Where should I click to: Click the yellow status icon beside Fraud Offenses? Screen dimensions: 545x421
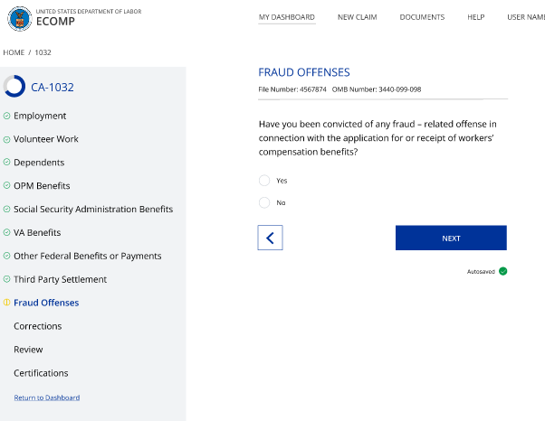coord(7,303)
